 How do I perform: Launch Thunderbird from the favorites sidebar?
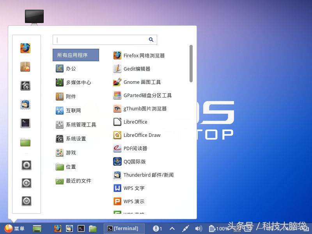click(25, 104)
